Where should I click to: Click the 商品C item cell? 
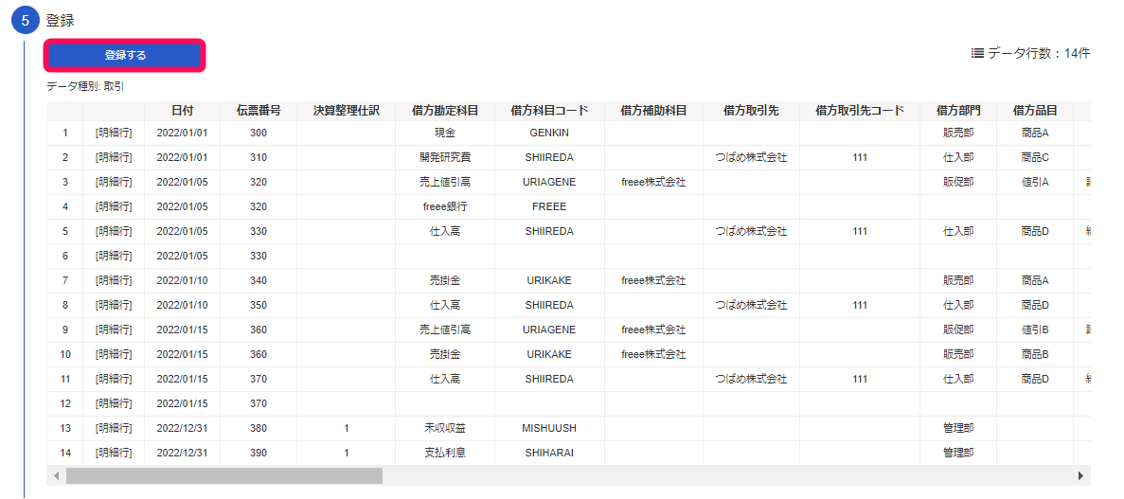point(1034,158)
